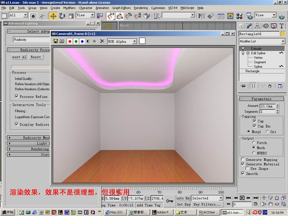Open the Motion command panel tab
This screenshot has height=216, width=288.
266,26
